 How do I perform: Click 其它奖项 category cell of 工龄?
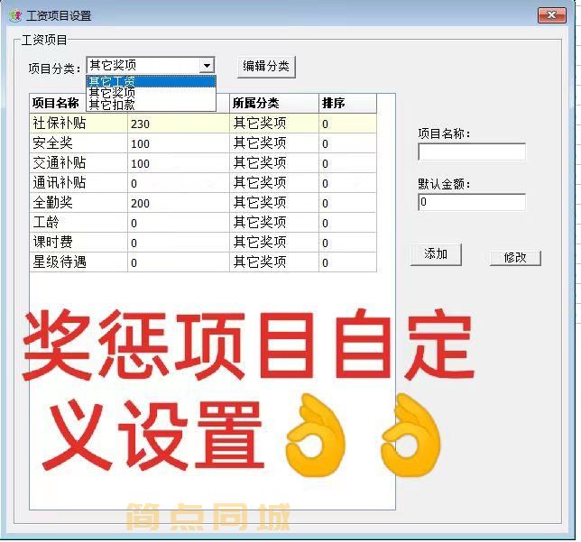click(x=274, y=223)
